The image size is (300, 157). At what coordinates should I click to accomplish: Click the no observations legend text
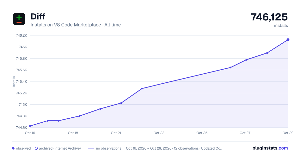pos(108,148)
